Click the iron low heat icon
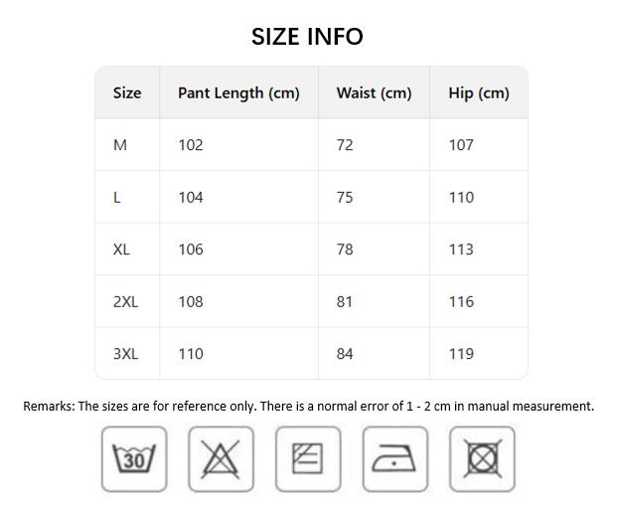 pyautogui.click(x=395, y=459)
